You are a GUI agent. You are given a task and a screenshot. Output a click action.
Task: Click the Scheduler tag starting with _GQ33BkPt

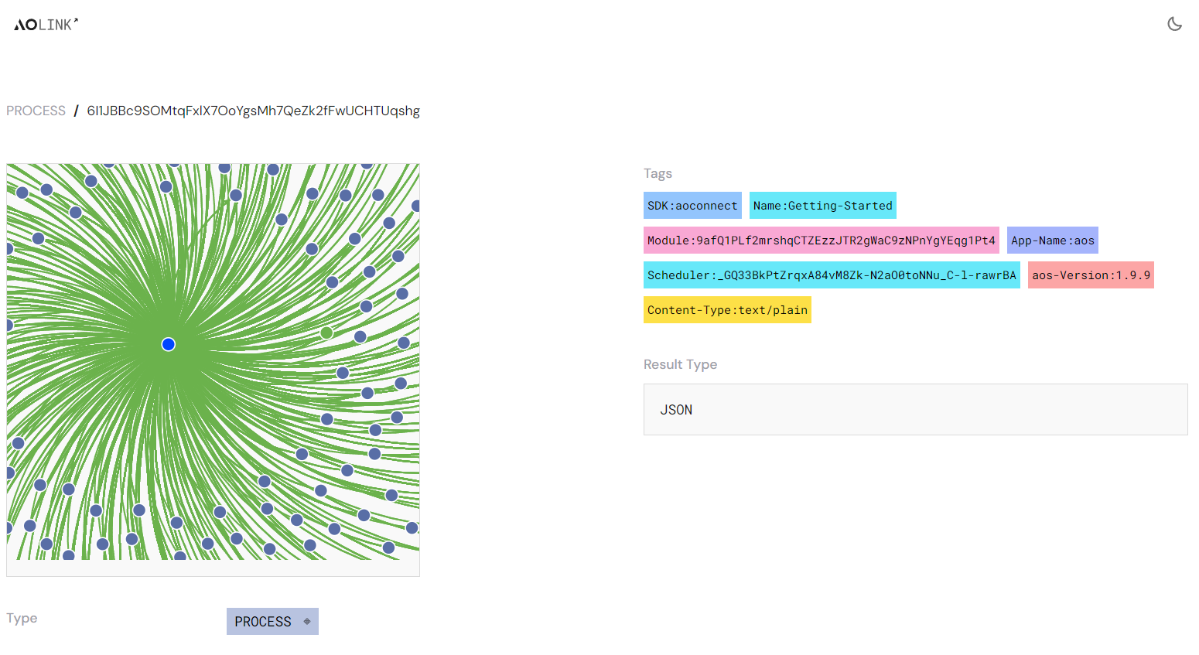click(832, 275)
